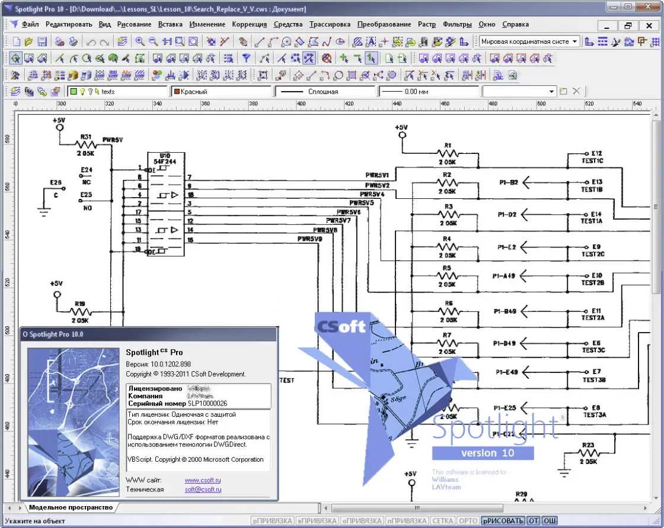
Task: Click the 'Abc' text recognition filter icon
Action: (126, 75)
